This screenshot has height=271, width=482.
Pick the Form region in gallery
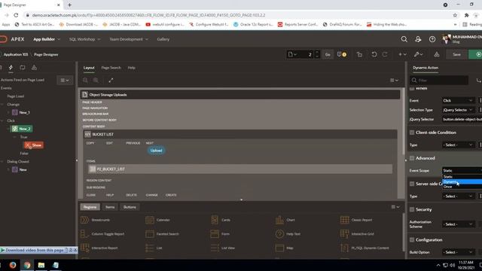click(x=220, y=234)
